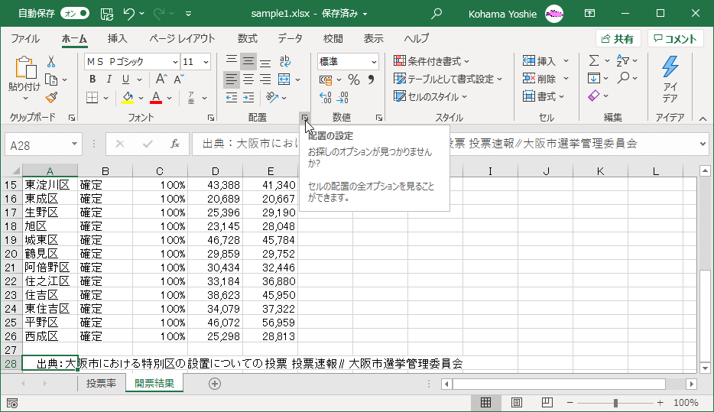Toggle middle vertical alignment
This screenshot has width=714, height=412.
(248, 61)
